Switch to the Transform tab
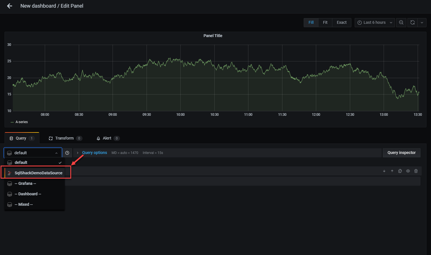Viewport: 431px width, 255px height. (x=65, y=138)
